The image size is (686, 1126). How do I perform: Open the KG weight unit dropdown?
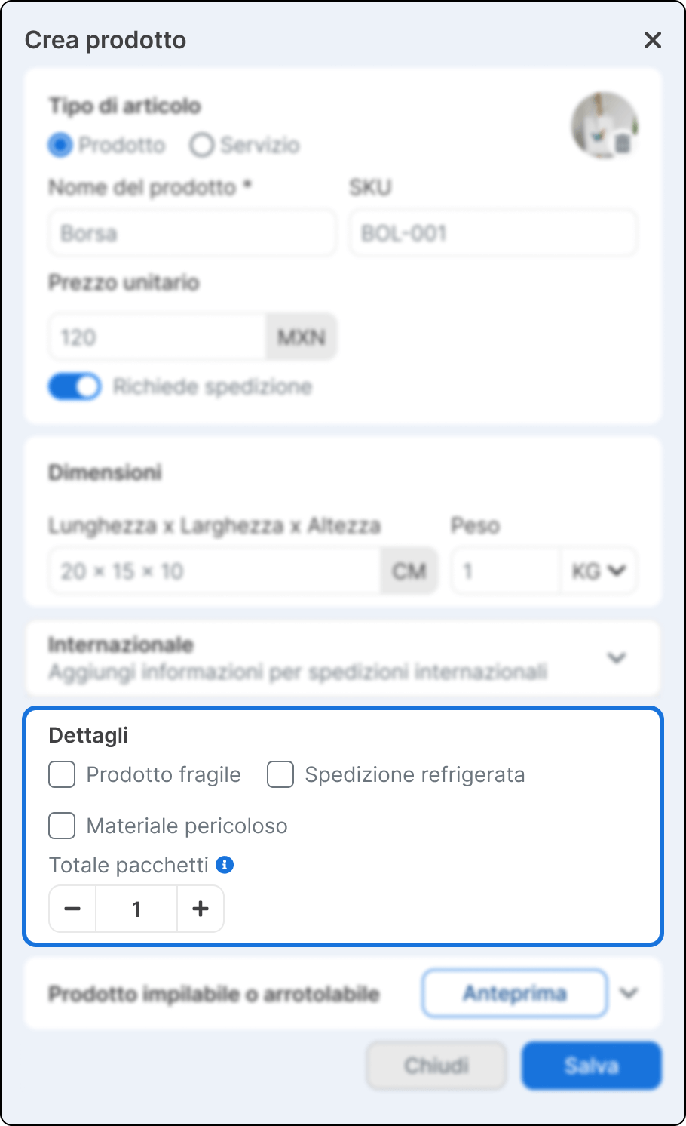click(x=599, y=571)
